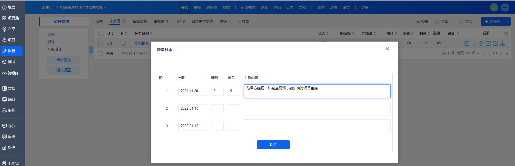Expand the arrow beside 建任务 button
This screenshot has height=166, width=515.
tap(507, 21)
